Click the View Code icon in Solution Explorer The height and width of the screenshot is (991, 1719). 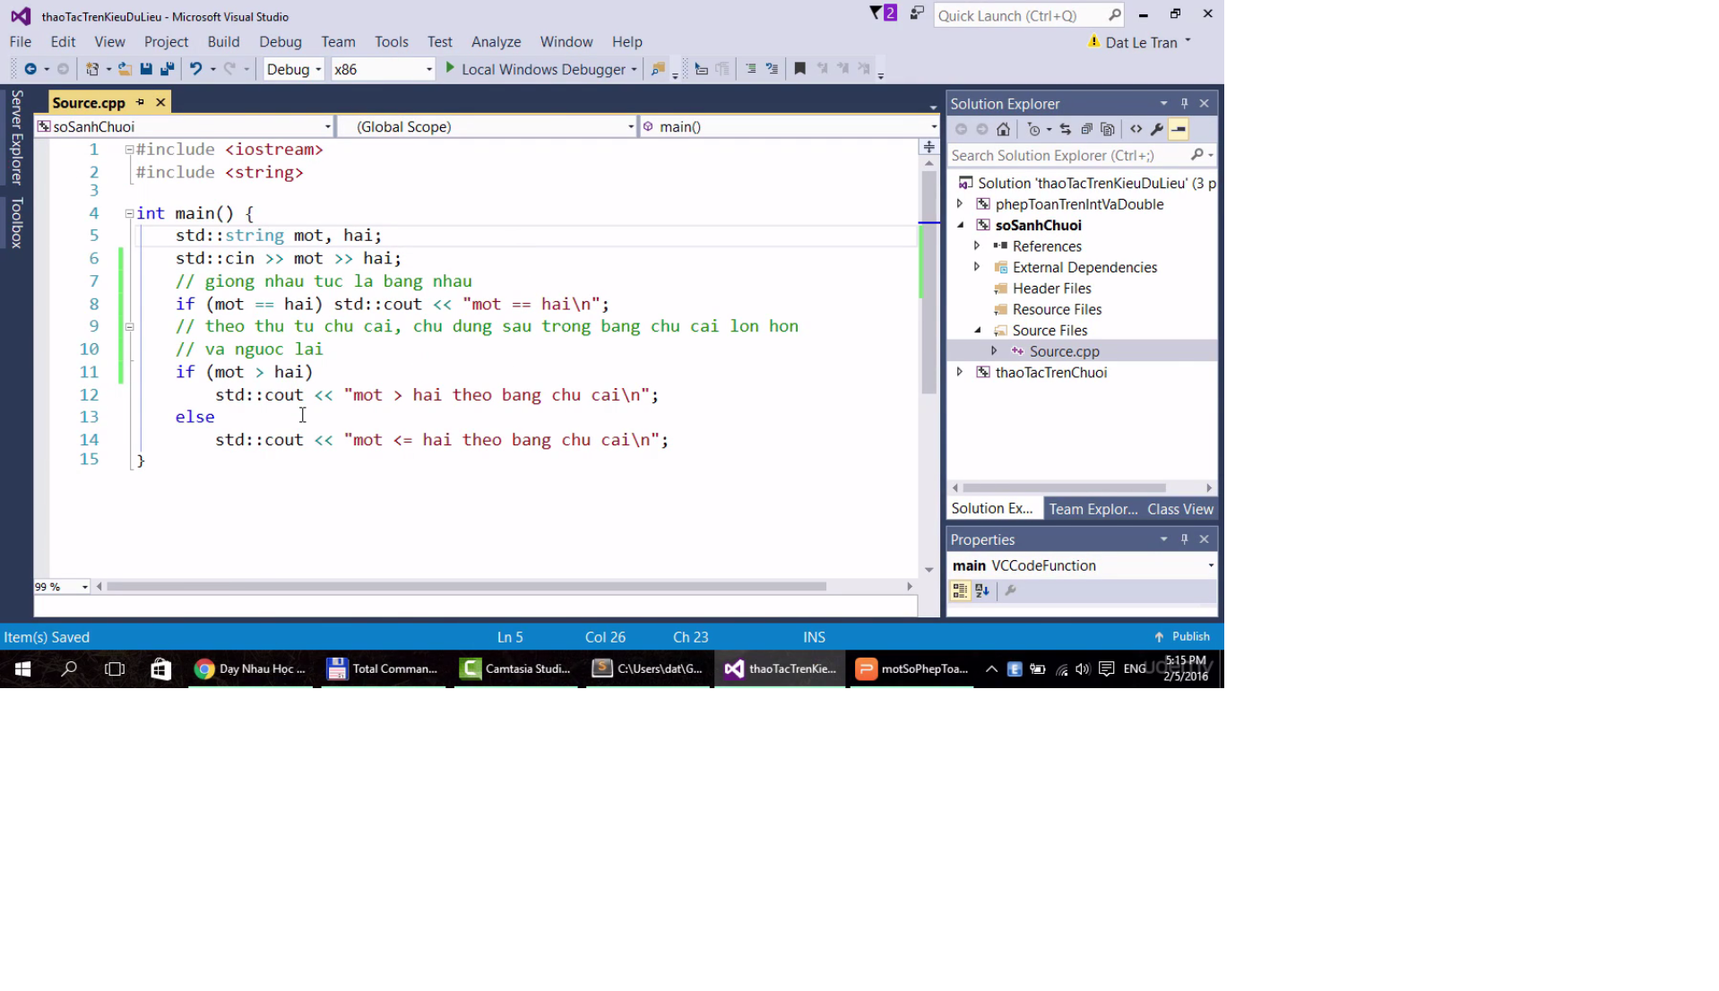[x=1136, y=129]
